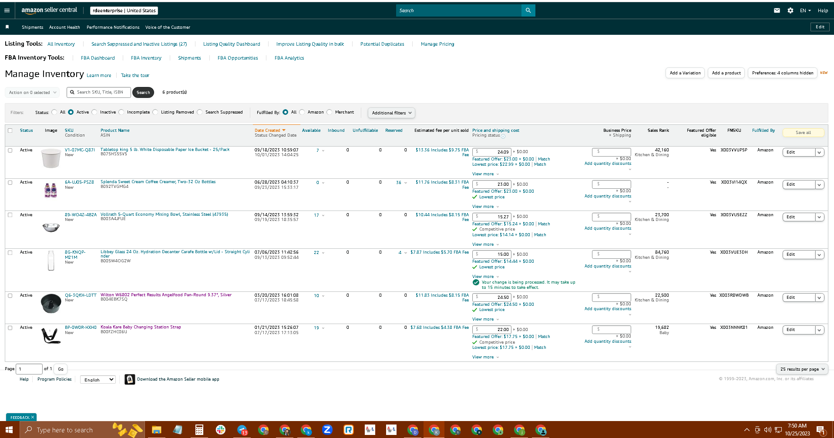This screenshot has width=834, height=438.
Task: Open the EN language dropdown in header
Action: [805, 10]
